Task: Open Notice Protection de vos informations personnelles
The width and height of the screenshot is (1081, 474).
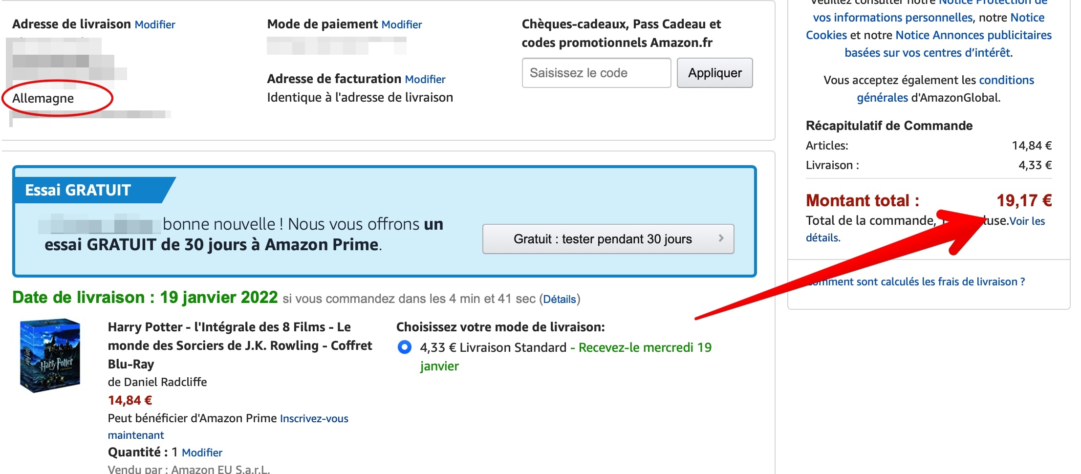Action: pos(892,18)
